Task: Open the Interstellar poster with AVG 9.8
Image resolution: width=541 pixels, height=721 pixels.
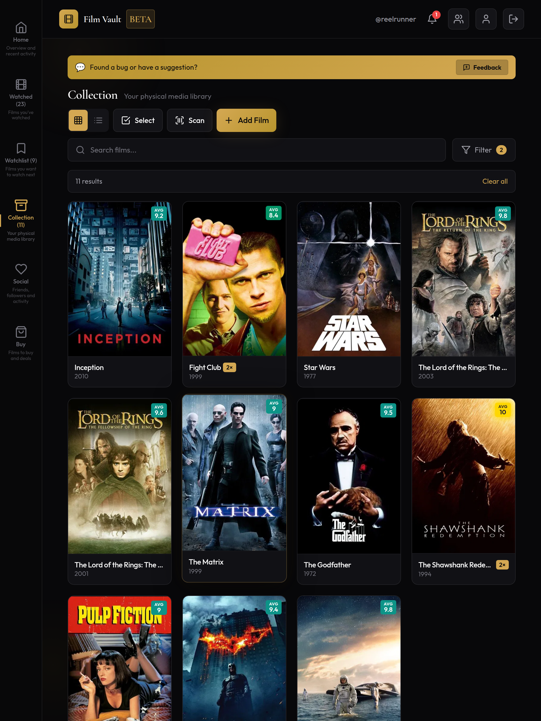Action: tap(349, 658)
